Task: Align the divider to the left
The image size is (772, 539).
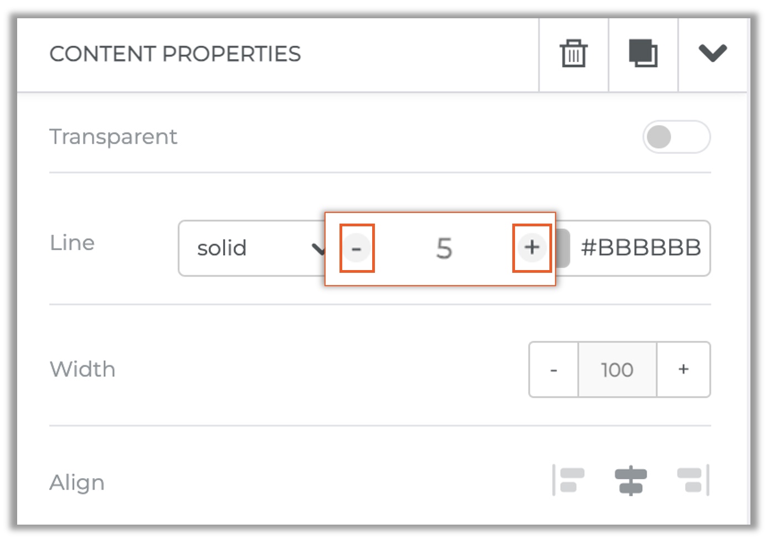Action: point(569,480)
